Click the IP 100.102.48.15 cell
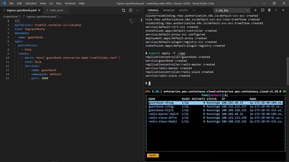Image resolution: width=289 pixels, height=162 pixels. [232, 103]
